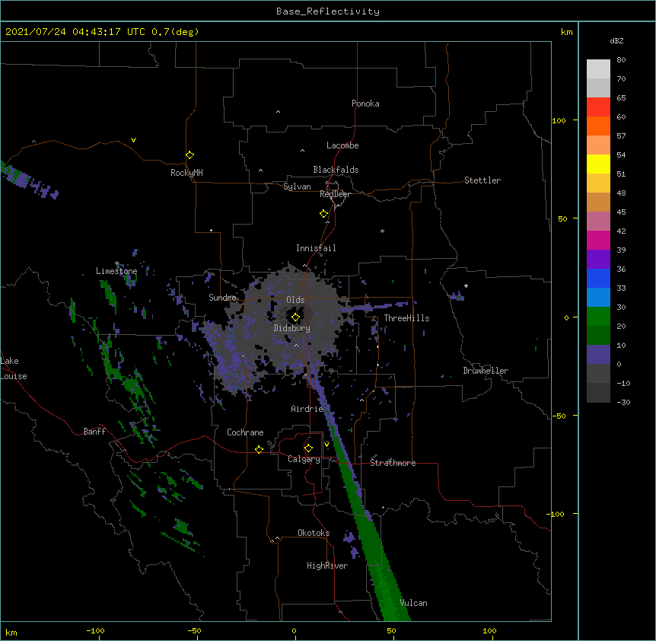Select the 42 dBZ magenta color swatch

598,240
